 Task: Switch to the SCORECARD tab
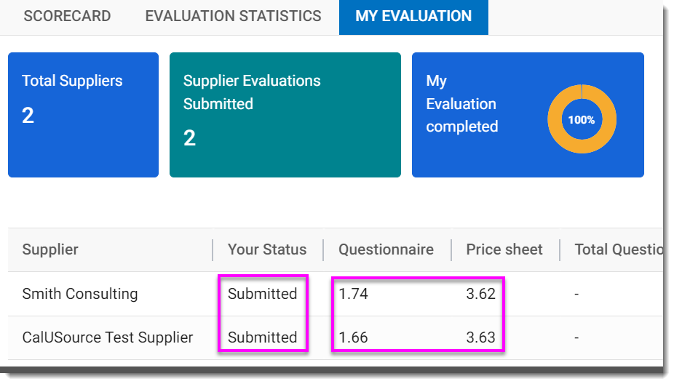67,16
